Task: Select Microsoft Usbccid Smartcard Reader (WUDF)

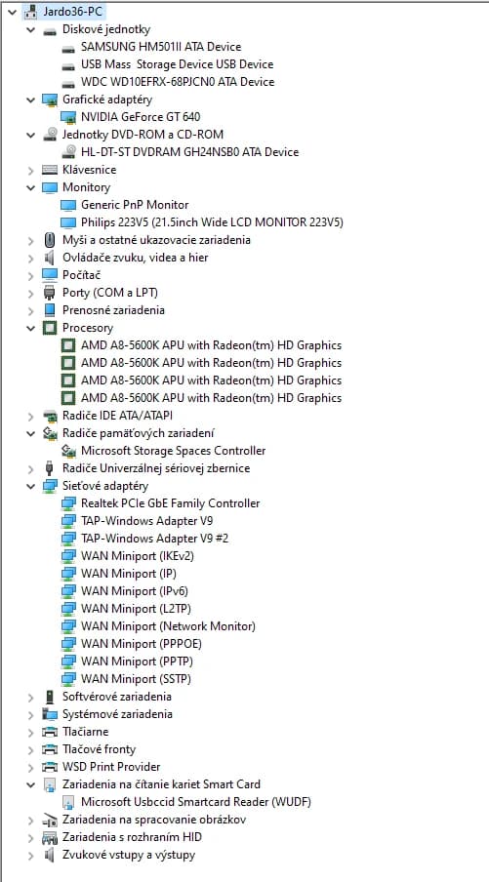Action: (196, 802)
